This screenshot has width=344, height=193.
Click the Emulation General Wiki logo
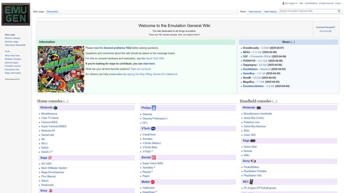click(x=15, y=14)
